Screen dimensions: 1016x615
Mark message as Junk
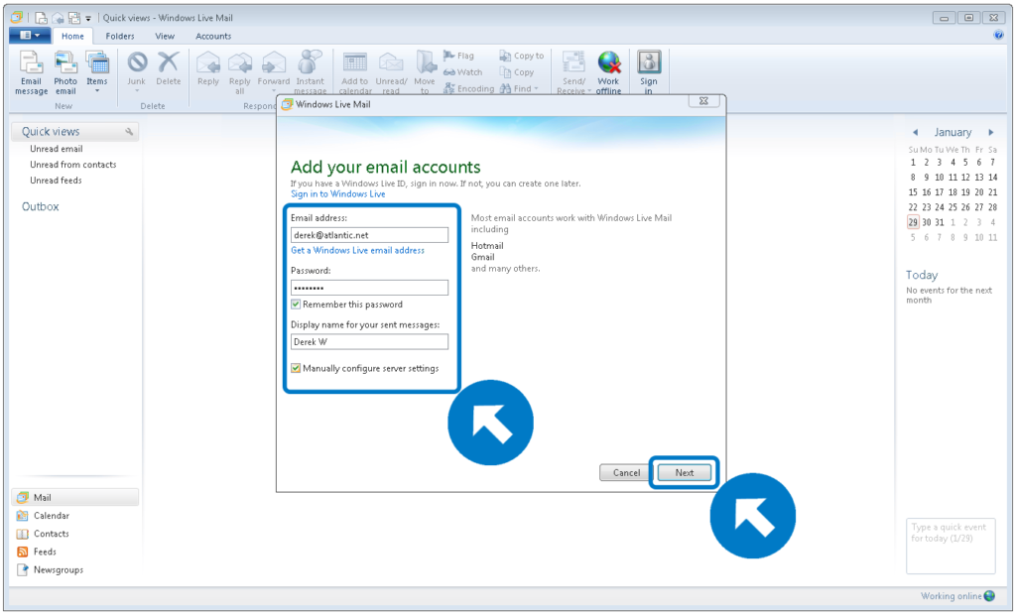136,69
